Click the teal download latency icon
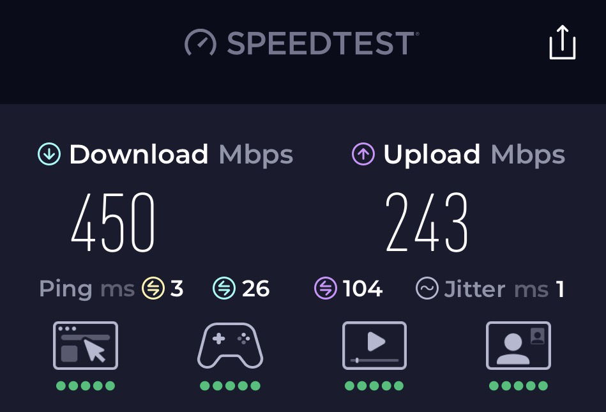The image size is (606, 412). click(224, 288)
